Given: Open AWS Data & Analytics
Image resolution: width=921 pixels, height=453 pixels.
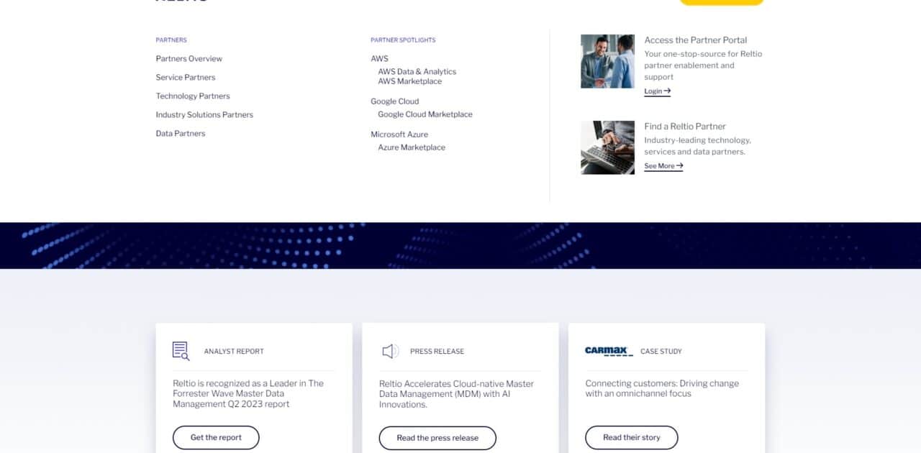Looking at the screenshot, I should click(x=417, y=72).
